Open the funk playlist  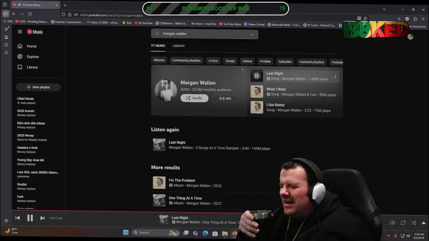click(26, 199)
